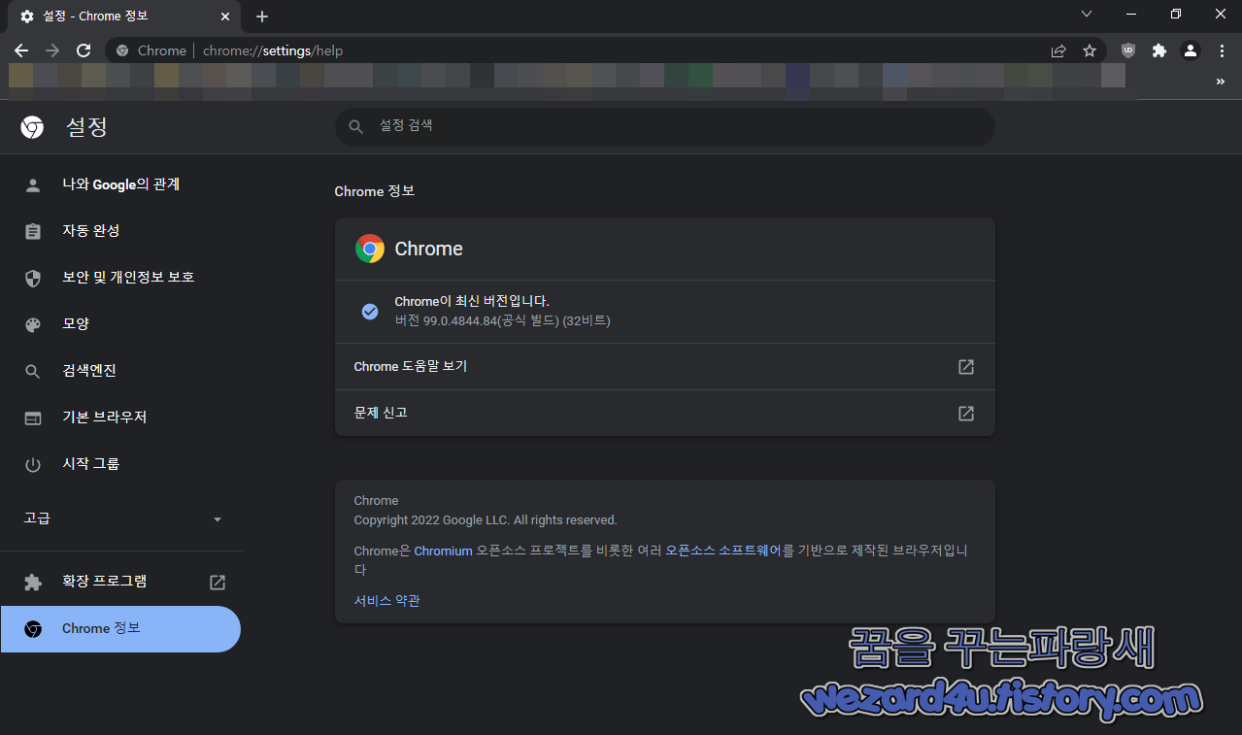Open 서비스 약관 terms link
Image resolution: width=1242 pixels, height=735 pixels.
[387, 601]
